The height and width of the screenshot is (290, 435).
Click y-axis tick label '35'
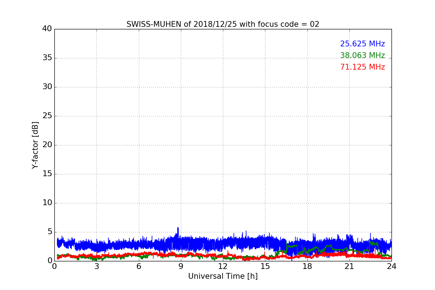click(x=47, y=58)
